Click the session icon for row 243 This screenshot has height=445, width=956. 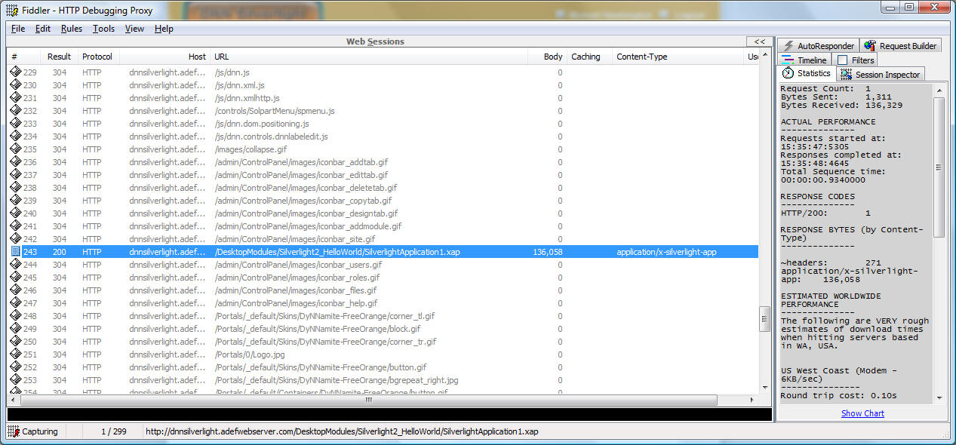[x=15, y=252]
